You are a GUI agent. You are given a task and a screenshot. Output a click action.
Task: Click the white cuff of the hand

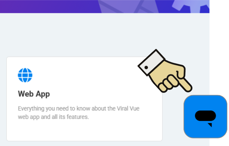click(152, 63)
